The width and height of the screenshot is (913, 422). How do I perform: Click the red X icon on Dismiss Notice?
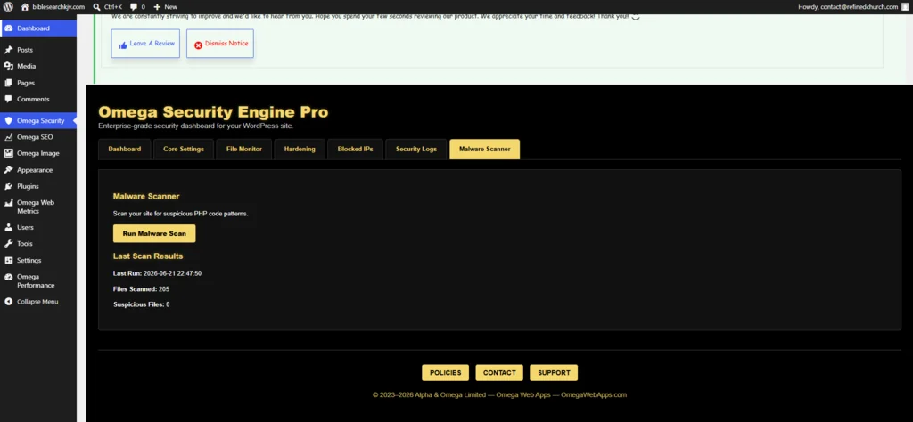198,45
